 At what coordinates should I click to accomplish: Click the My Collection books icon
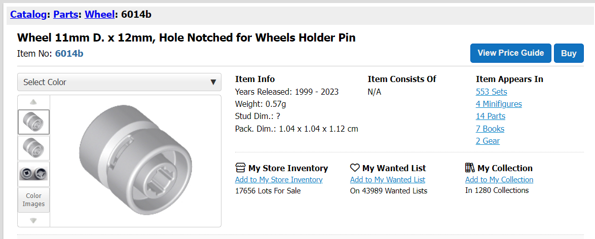[470, 168]
